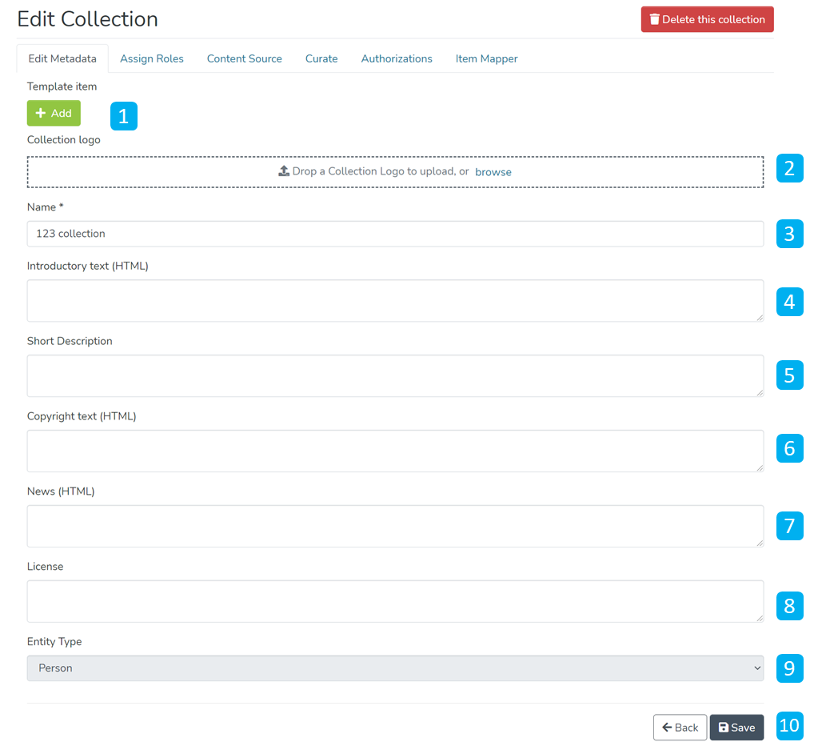This screenshot has height=754, width=814.
Task: Grab the Introductory text resize handle
Action: [759, 317]
